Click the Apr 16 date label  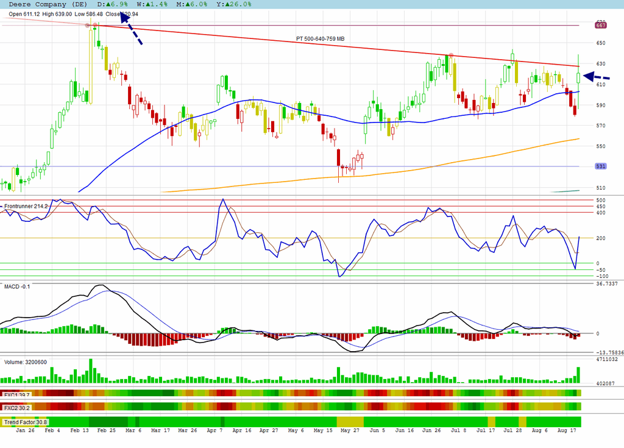tap(241, 430)
